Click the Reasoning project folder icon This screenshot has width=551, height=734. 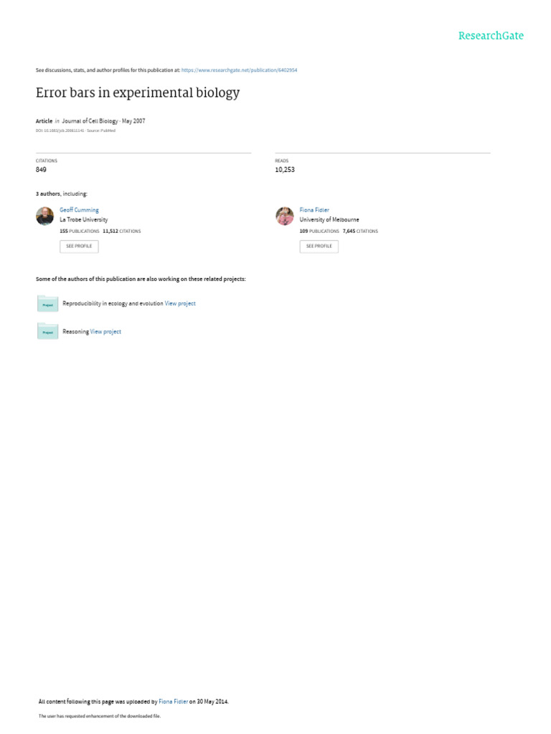coord(47,331)
